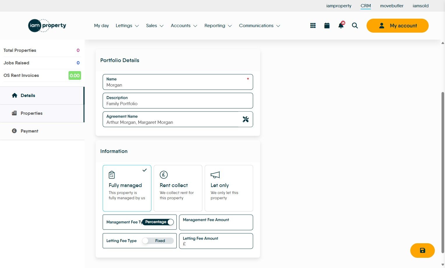Switch to the Payment sidebar tab
This screenshot has width=445, height=268.
coord(42,131)
